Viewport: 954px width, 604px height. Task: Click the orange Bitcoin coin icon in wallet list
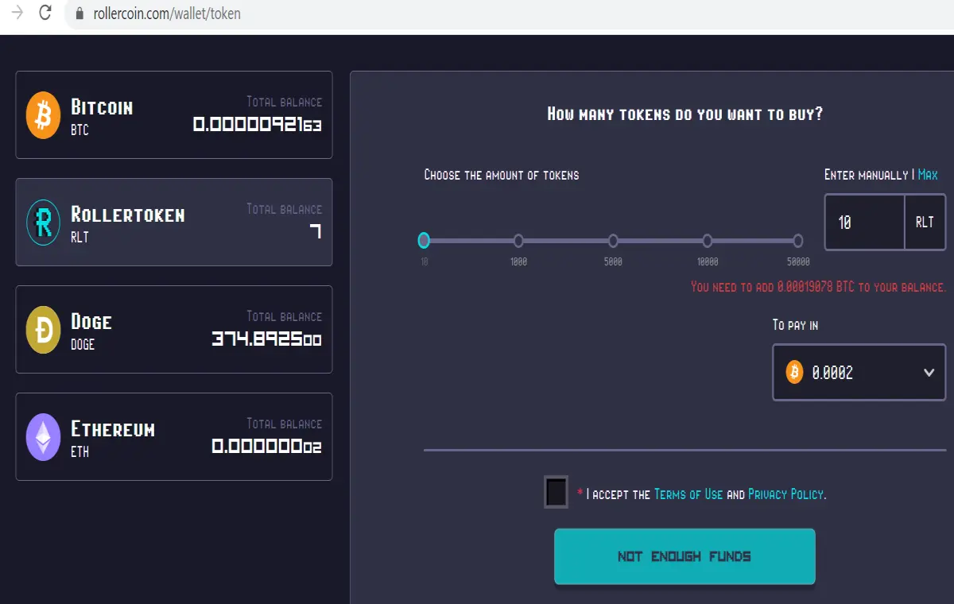click(x=43, y=115)
